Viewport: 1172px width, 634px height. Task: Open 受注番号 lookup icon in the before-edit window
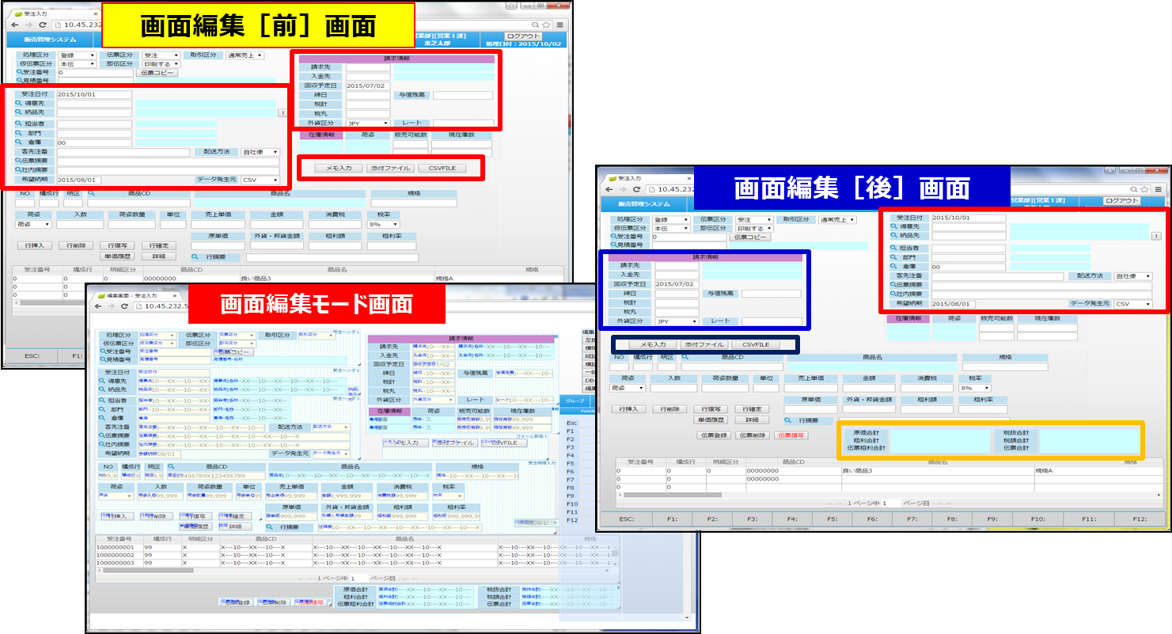coord(18,73)
